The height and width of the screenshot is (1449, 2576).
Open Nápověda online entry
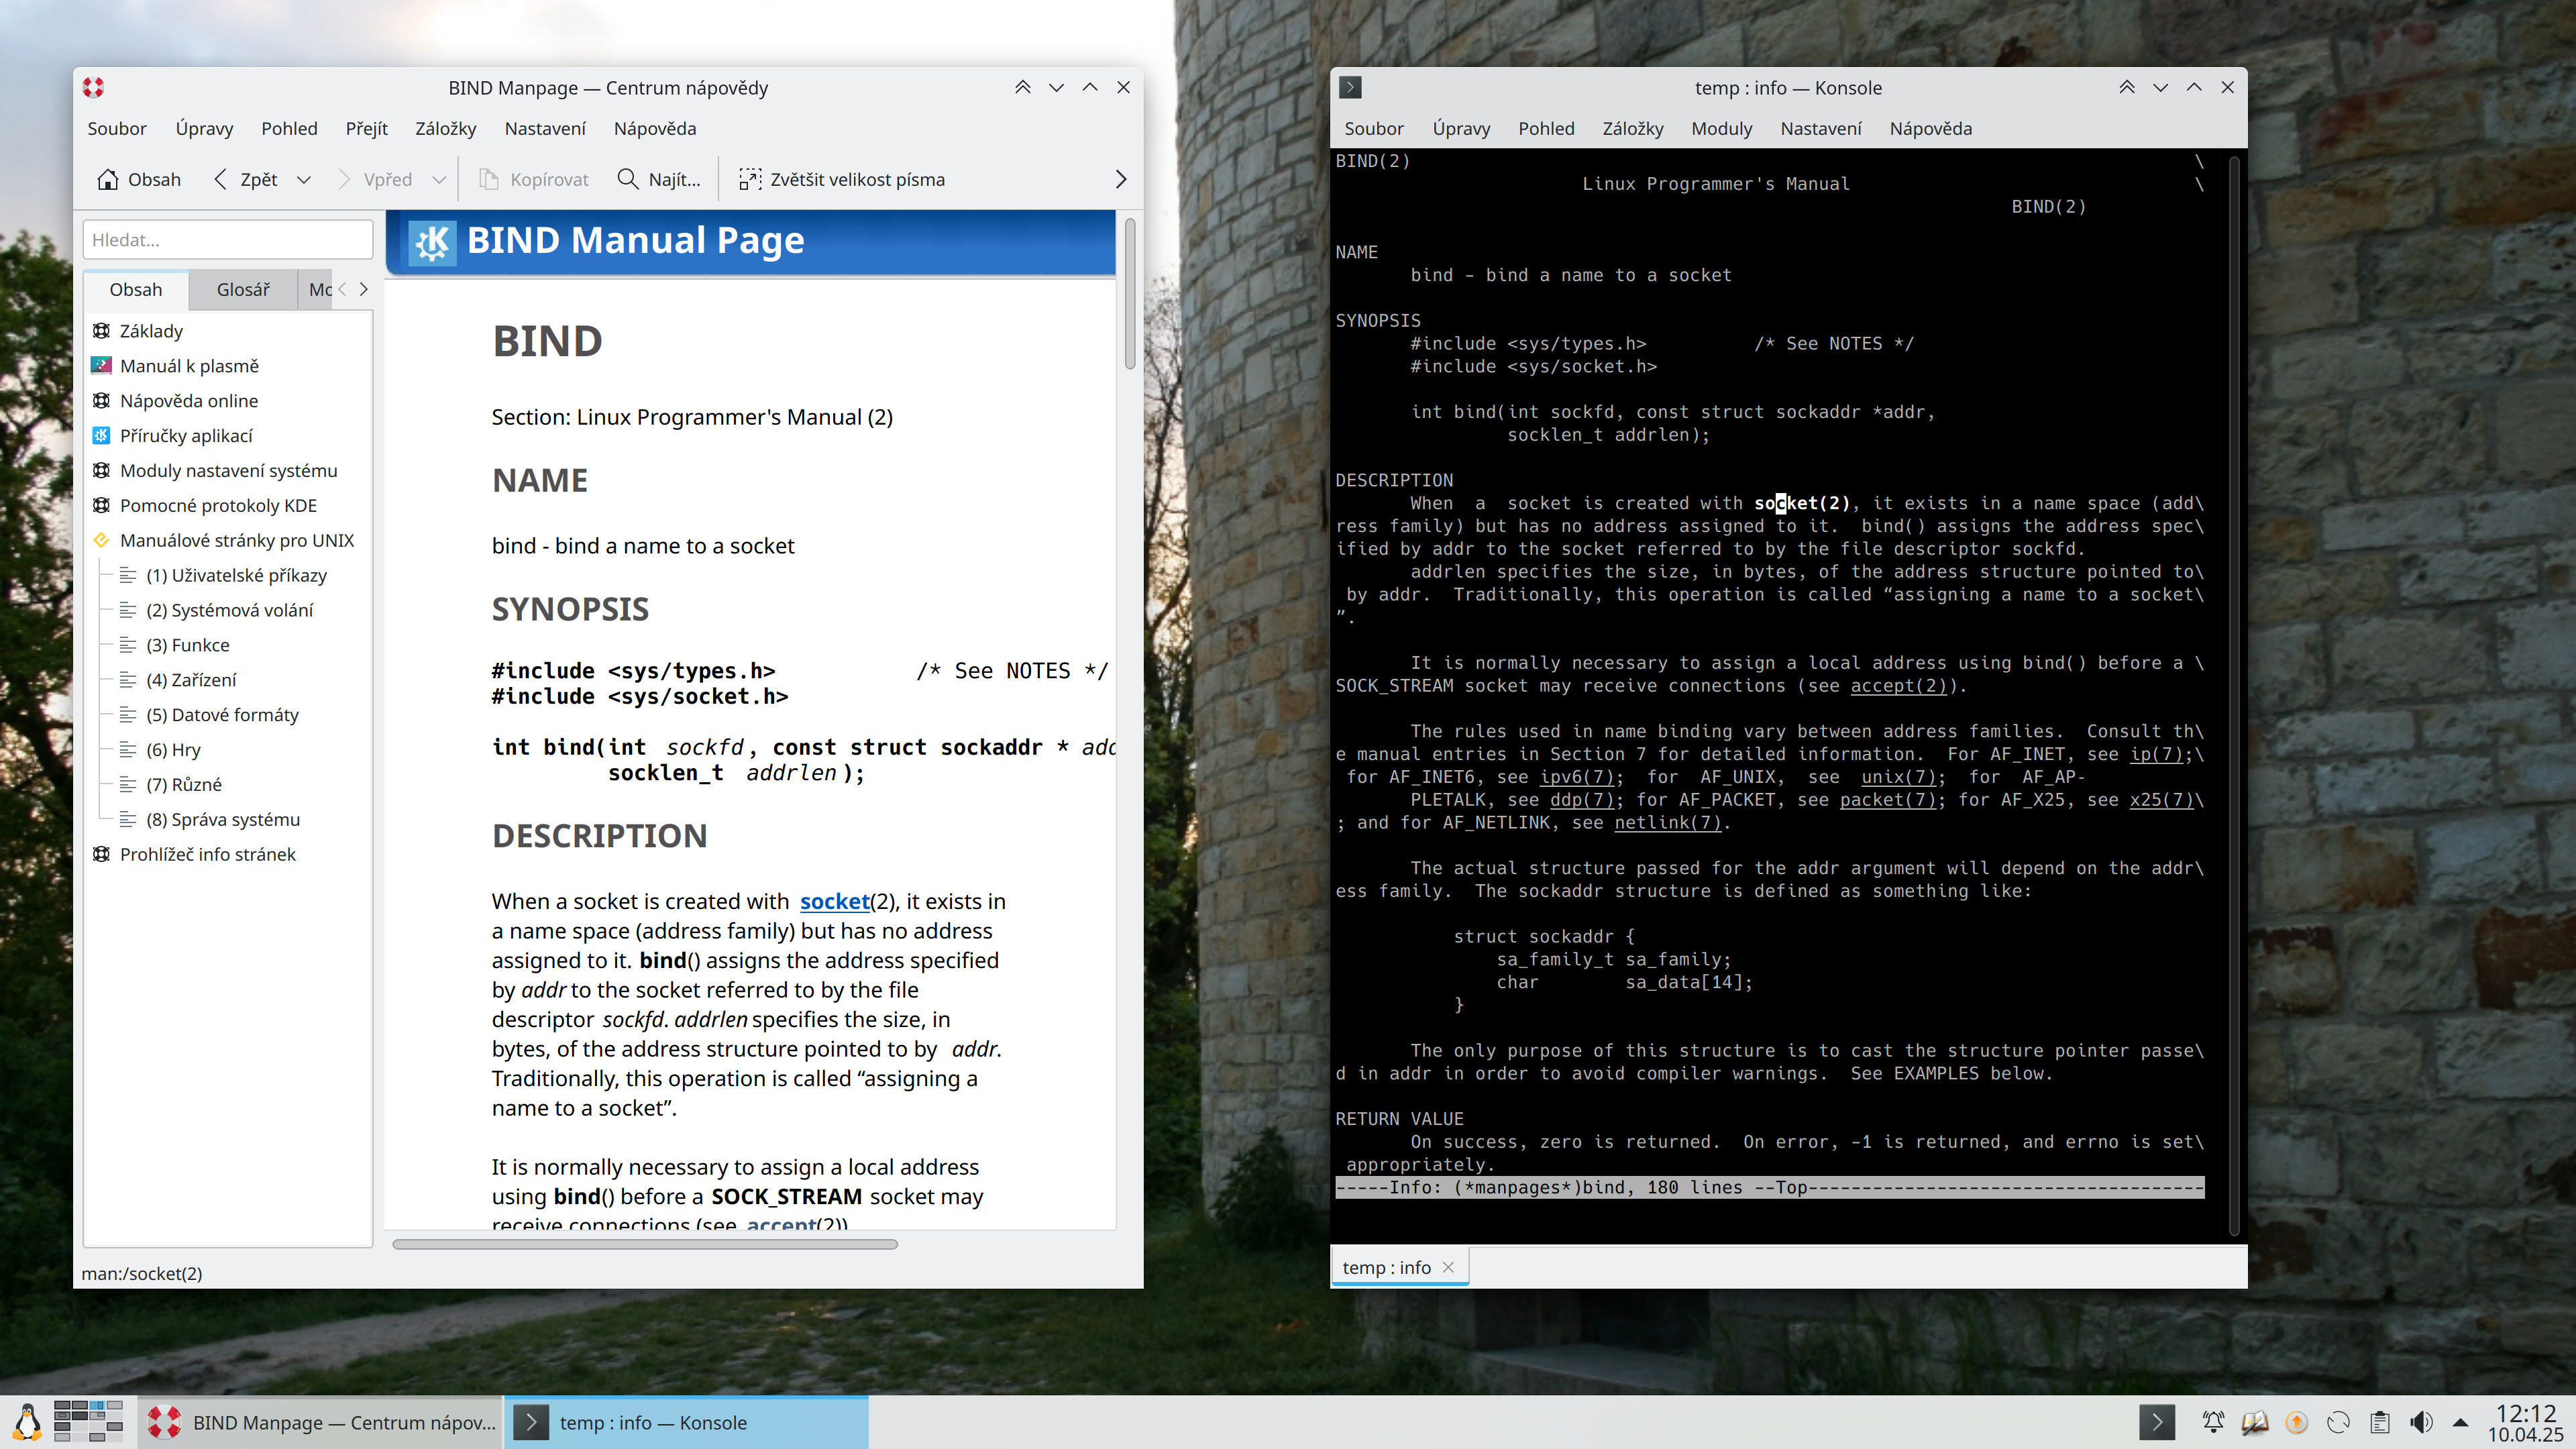tap(189, 401)
